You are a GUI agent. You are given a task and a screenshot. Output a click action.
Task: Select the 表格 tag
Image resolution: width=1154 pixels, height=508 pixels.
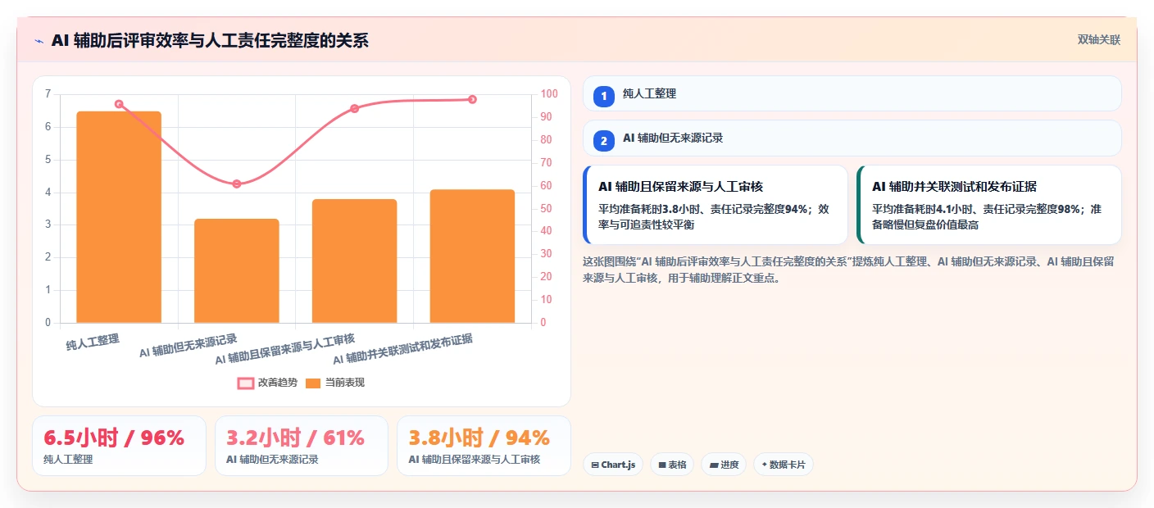[x=672, y=465]
